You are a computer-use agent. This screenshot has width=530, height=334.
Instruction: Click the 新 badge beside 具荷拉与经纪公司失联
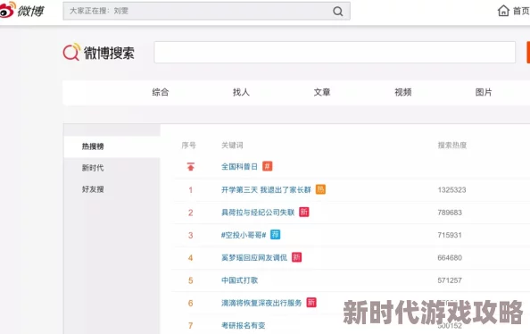click(304, 213)
